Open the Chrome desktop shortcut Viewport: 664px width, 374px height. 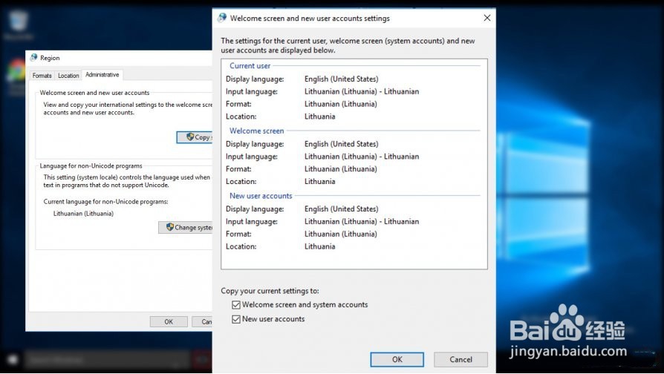(16, 70)
